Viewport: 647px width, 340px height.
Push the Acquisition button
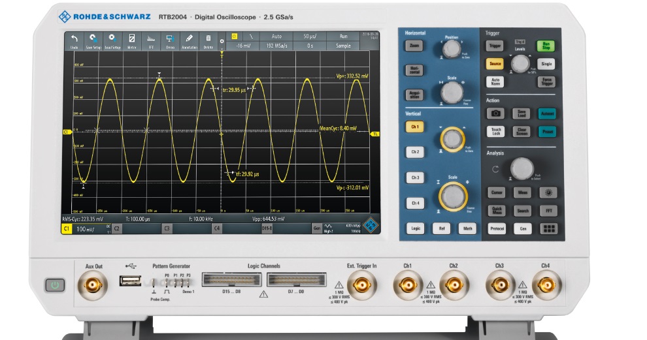(414, 95)
